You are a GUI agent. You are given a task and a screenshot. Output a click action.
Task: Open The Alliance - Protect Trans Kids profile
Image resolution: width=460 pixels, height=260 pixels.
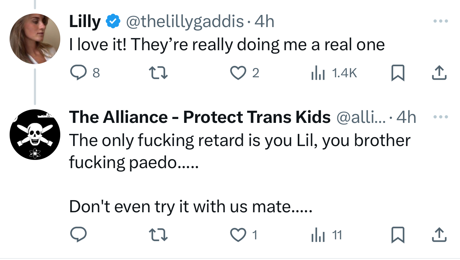pyautogui.click(x=200, y=117)
